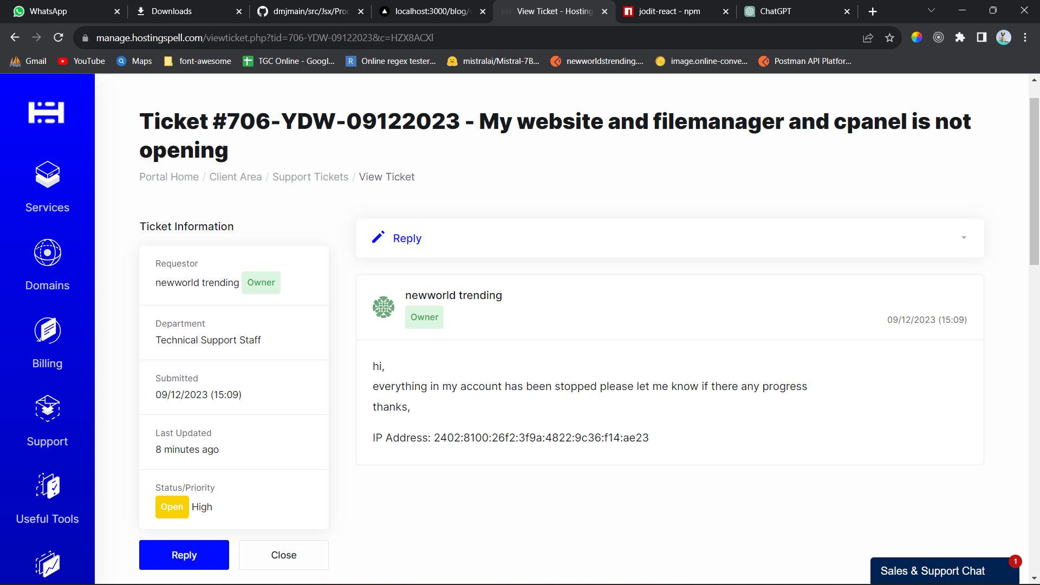Open the tab search dropdown

931,11
